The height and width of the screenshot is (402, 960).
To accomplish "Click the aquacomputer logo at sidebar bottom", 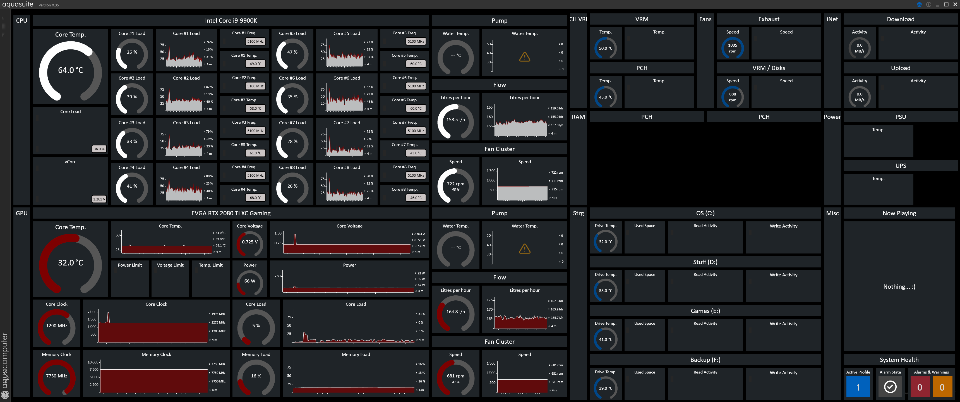I will point(5,394).
